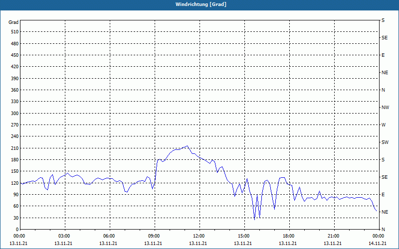Click the 13.11.21 date under the 18:00 label
Image resolution: width=399 pixels, height=249 pixels.
[x=288, y=243]
